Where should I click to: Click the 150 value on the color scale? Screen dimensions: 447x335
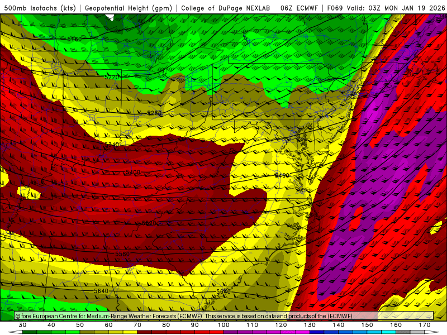[367, 325]
